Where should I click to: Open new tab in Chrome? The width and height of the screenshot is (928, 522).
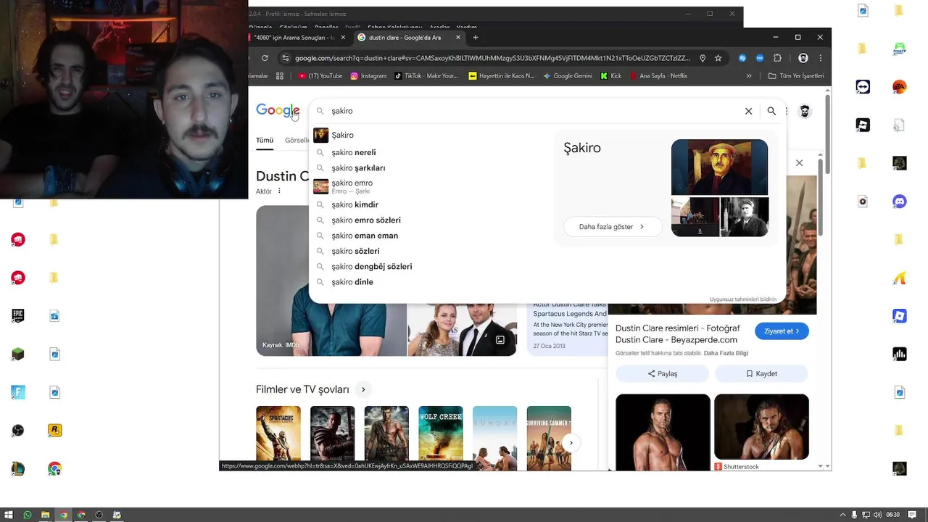pos(476,37)
